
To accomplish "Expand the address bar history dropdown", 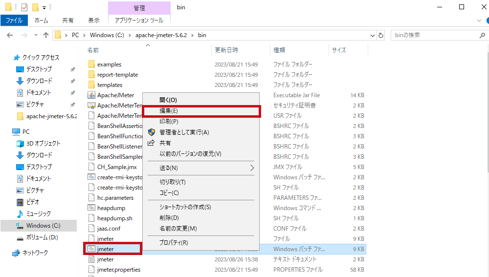I will [x=372, y=35].
